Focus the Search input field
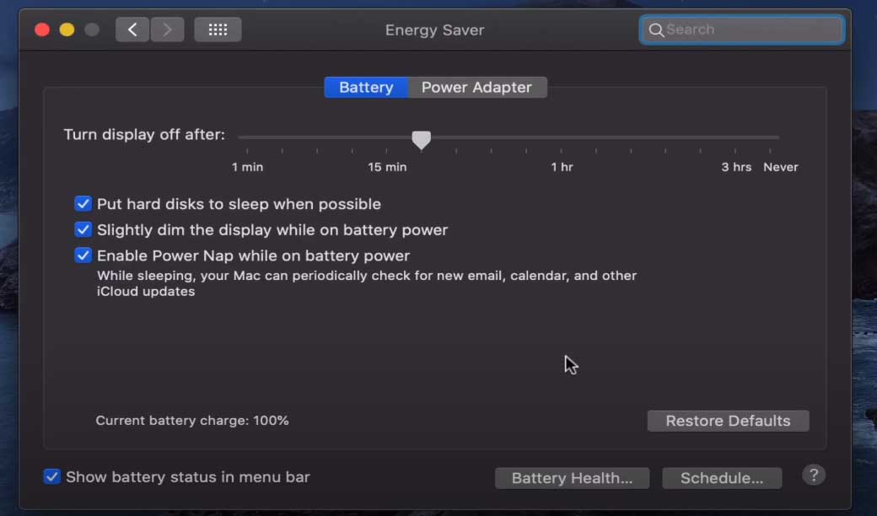The image size is (877, 516). 742,30
